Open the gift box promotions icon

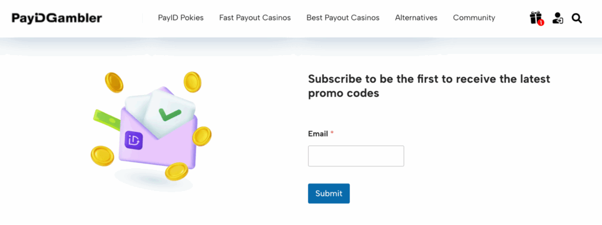[535, 18]
